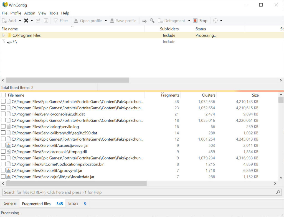The image size is (284, 217).
Task: Click the Stop button label
Action: [x=203, y=21]
